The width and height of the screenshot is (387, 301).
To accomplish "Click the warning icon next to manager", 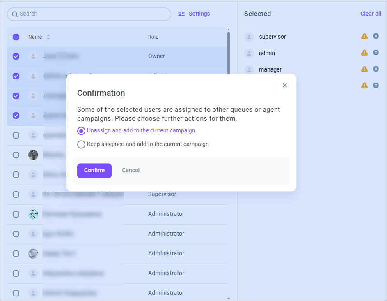I will click(x=364, y=69).
